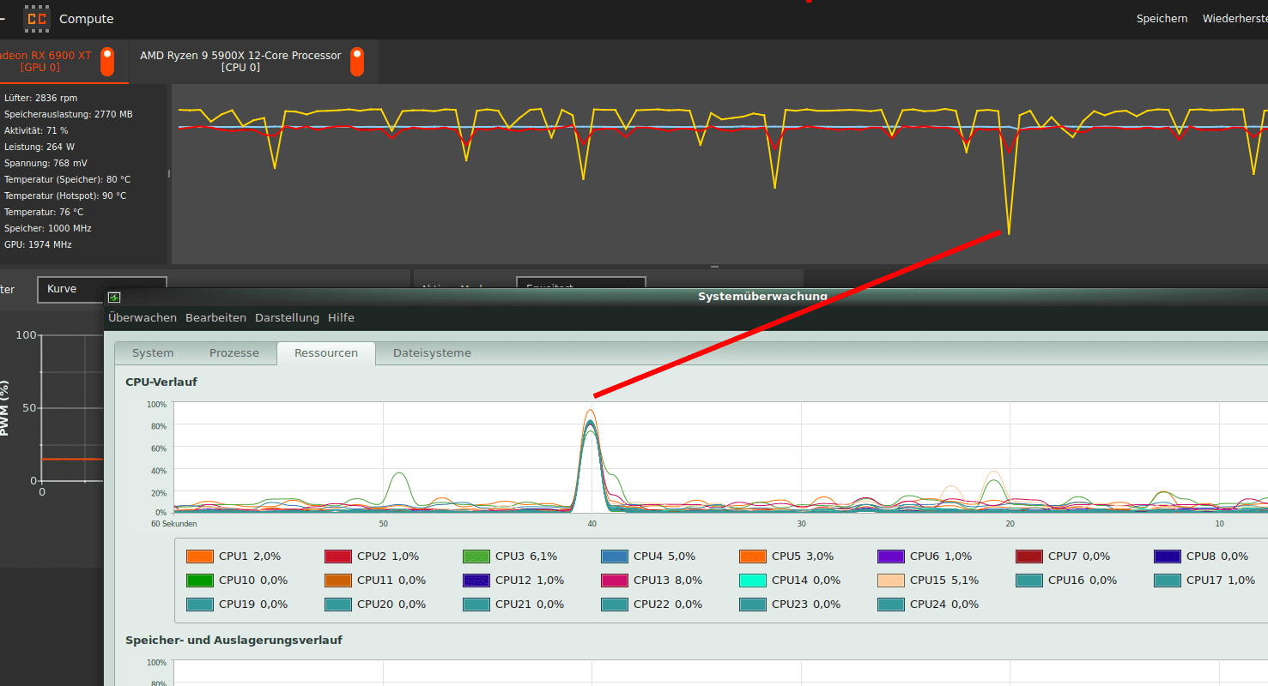Click the Speicher- und Auslagerungsverlauf heading
1268x686 pixels.
coord(234,641)
